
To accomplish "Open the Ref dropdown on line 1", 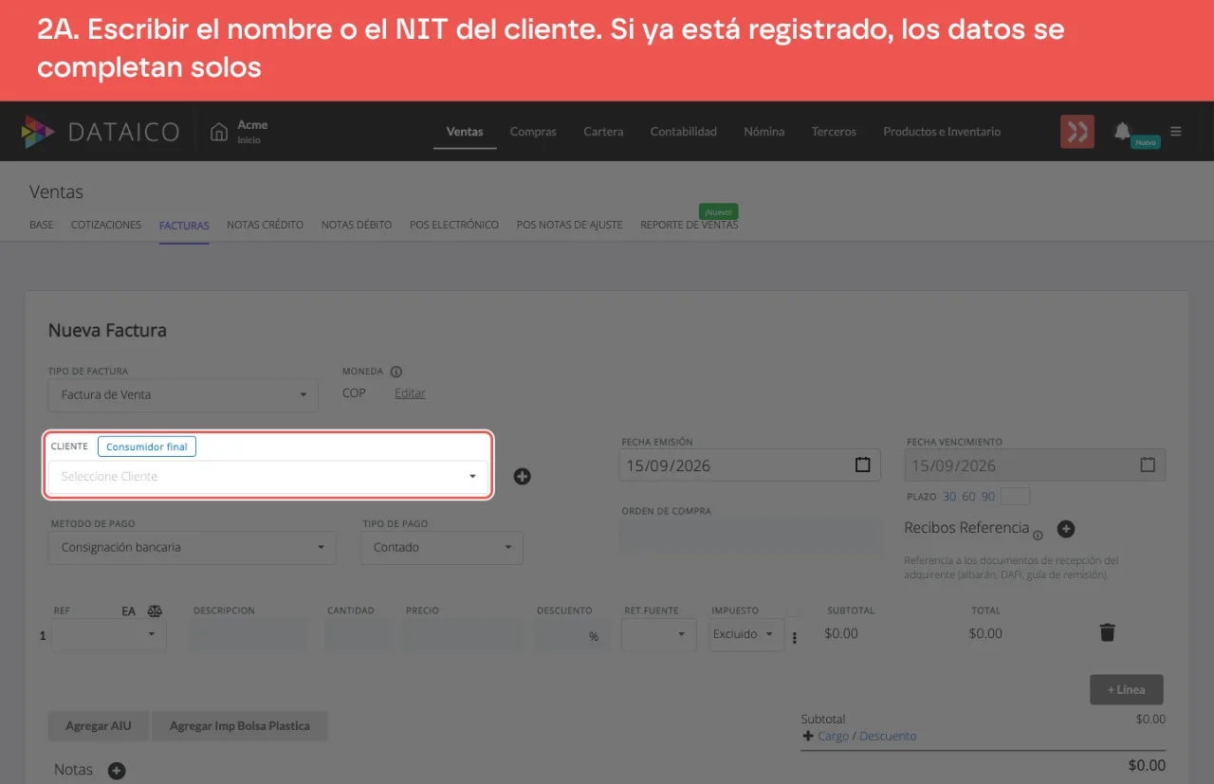I will click(109, 634).
